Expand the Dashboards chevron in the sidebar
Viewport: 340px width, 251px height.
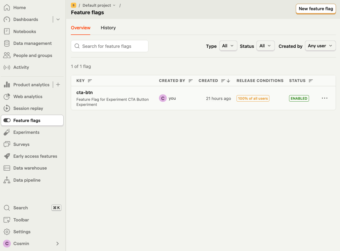click(58, 19)
